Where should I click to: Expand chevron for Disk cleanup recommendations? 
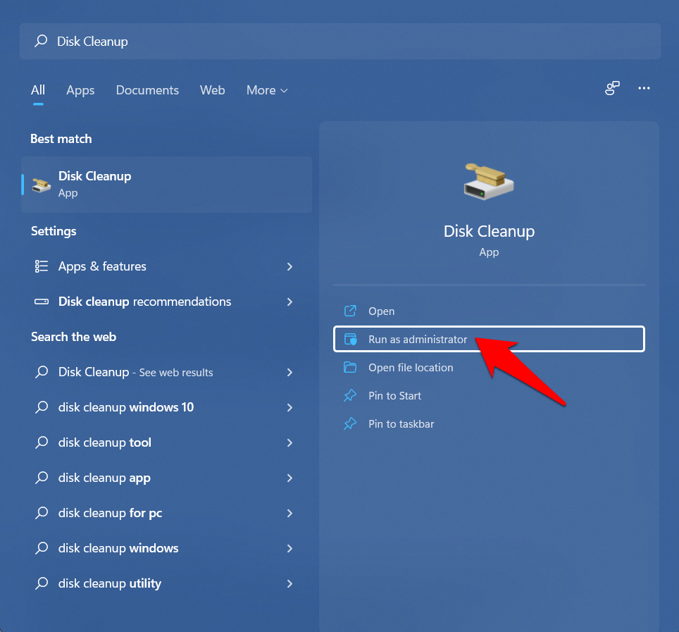coord(289,302)
